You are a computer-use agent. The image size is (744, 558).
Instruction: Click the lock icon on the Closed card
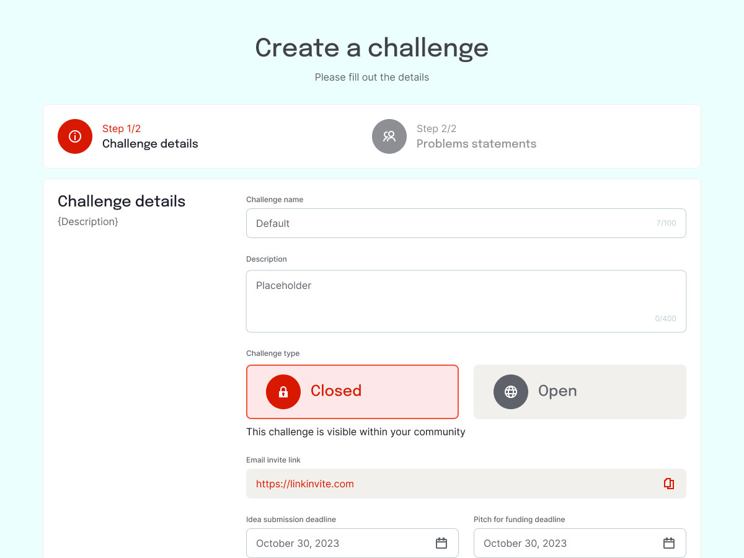[x=283, y=392]
